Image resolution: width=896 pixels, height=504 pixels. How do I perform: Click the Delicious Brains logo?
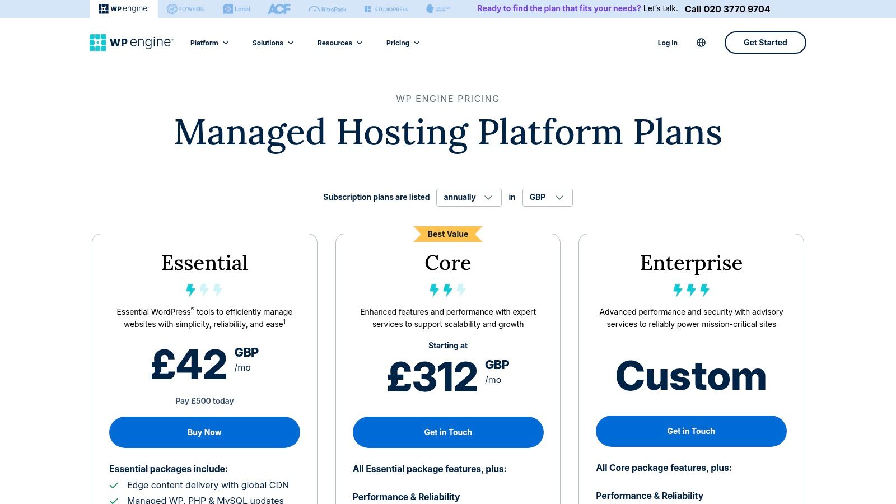point(437,8)
